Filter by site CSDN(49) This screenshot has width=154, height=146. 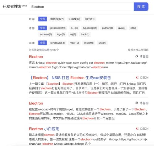coord(74,19)
